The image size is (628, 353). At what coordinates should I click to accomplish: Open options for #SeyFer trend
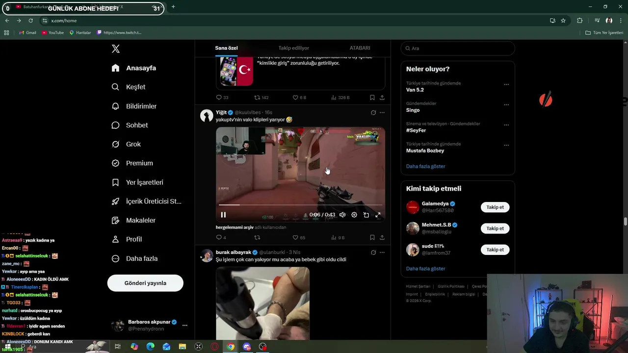(x=506, y=125)
